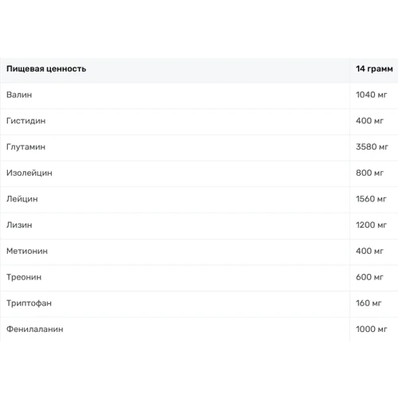The width and height of the screenshot is (398, 398).
Task: Click the "Лейцин" row label
Action: click(x=22, y=199)
